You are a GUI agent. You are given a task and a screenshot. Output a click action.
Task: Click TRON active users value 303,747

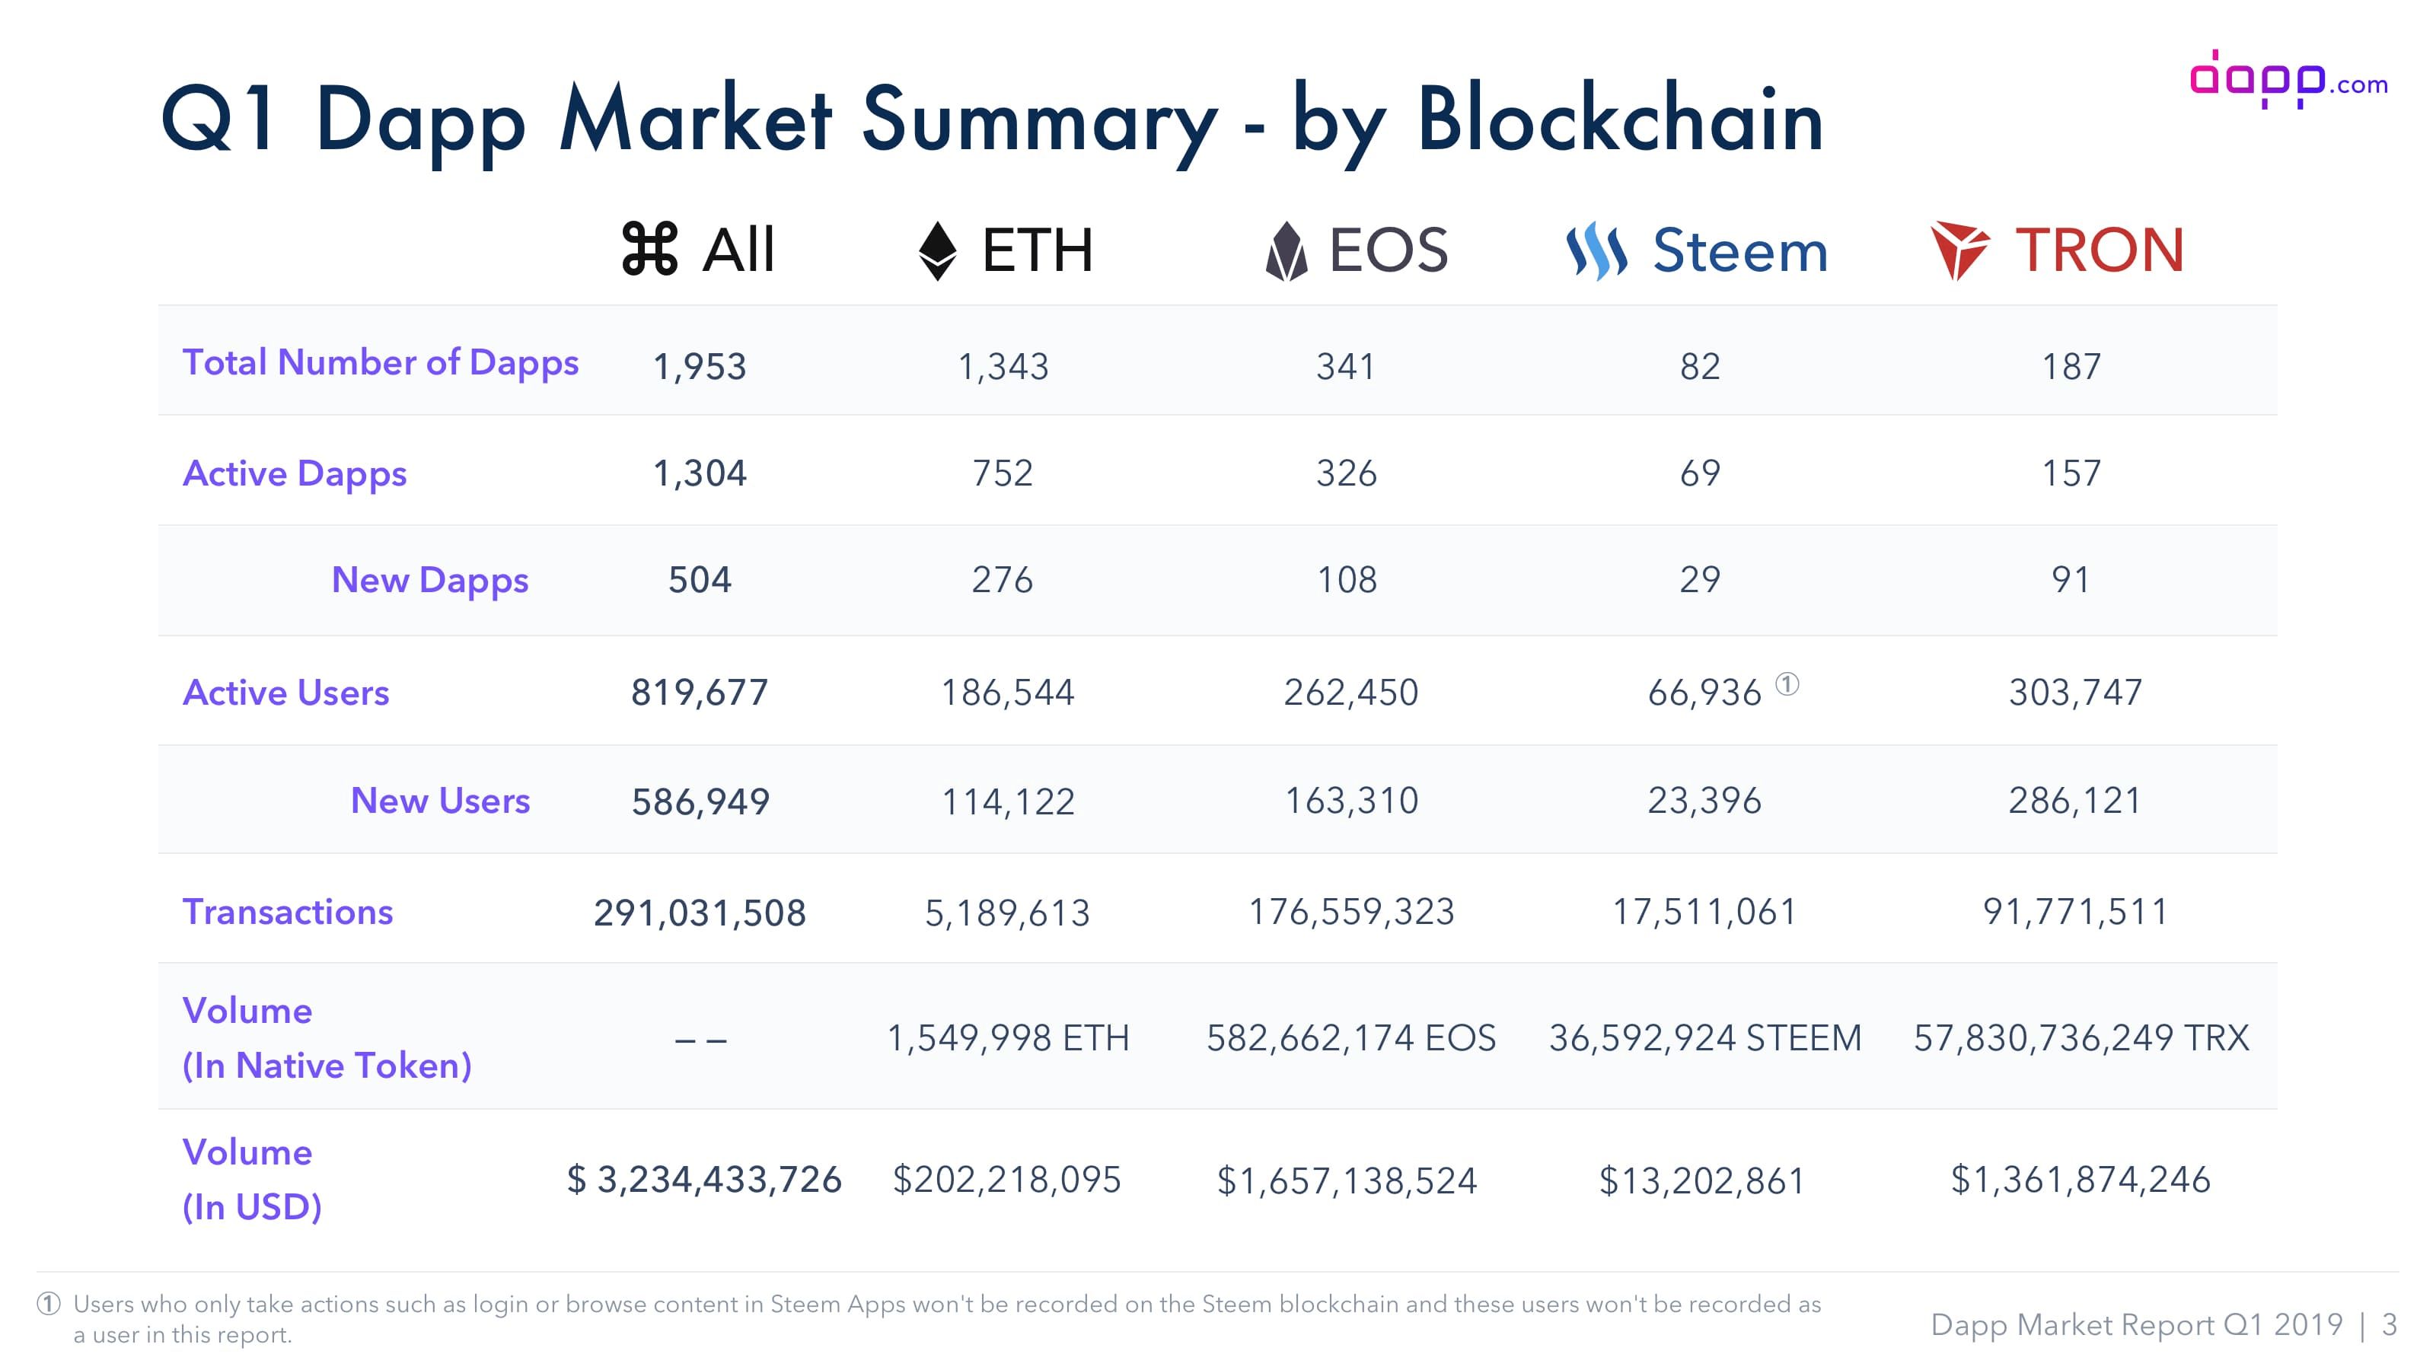[x=2074, y=693]
